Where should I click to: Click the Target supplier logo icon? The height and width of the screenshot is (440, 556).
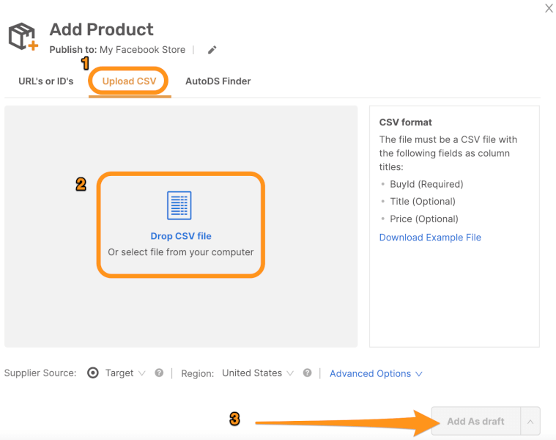[93, 373]
